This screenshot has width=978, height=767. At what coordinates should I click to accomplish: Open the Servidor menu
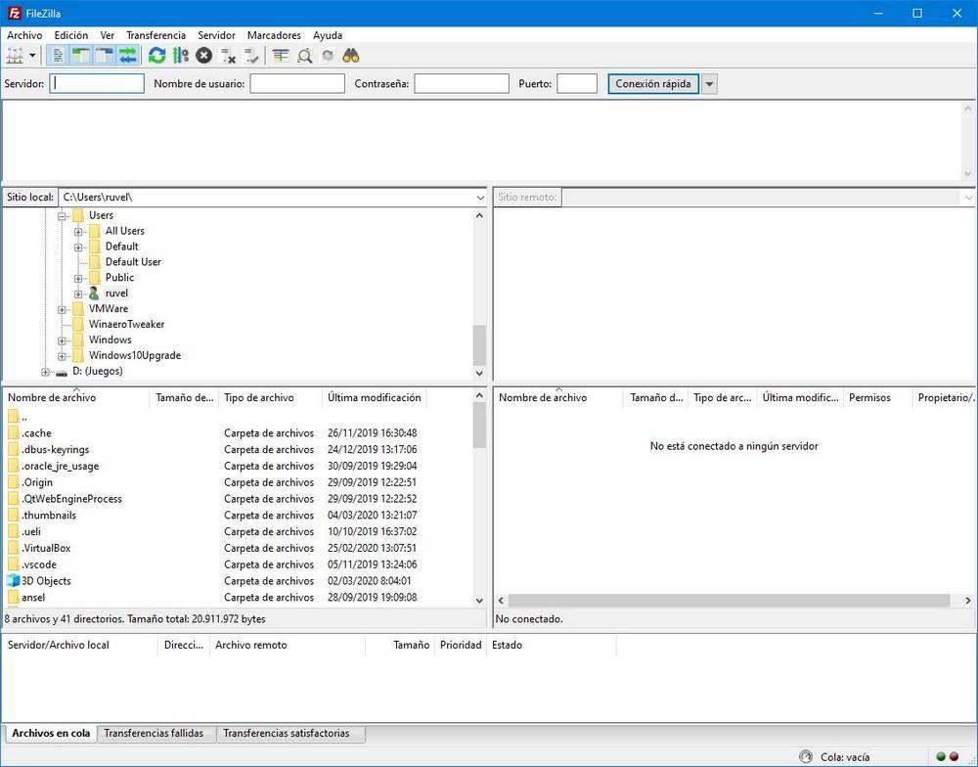click(216, 35)
